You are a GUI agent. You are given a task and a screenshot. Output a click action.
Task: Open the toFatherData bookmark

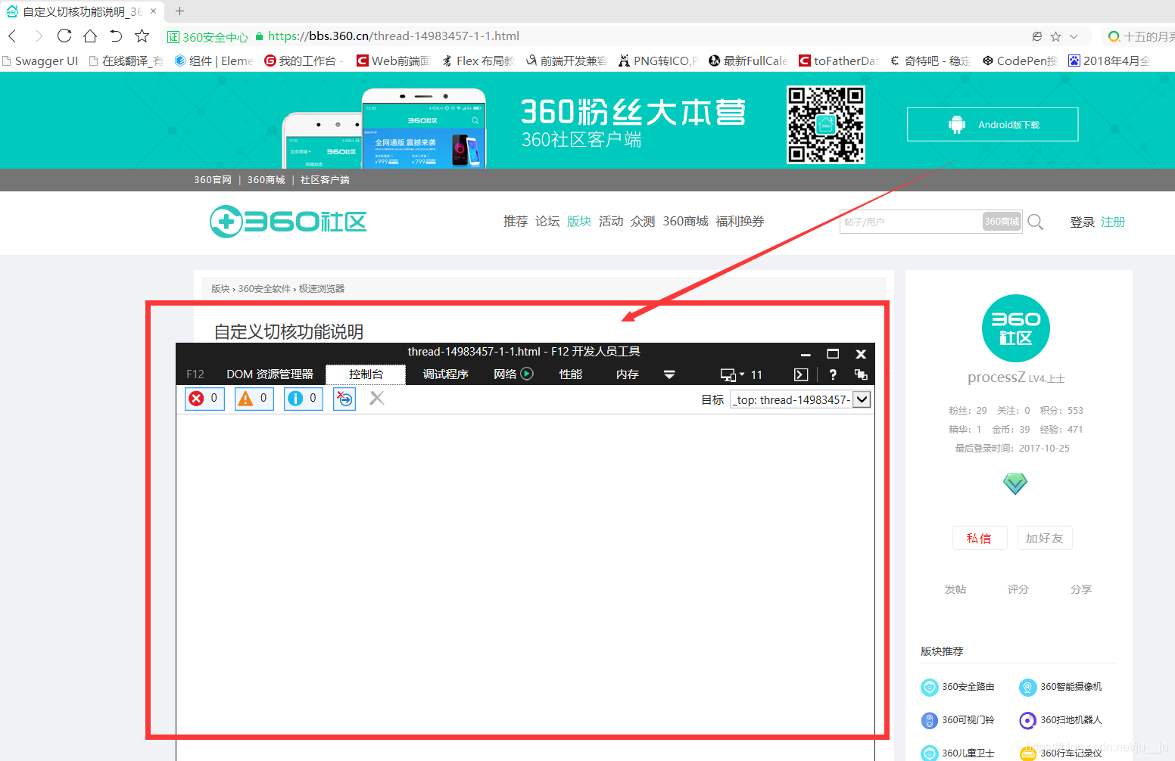(838, 61)
